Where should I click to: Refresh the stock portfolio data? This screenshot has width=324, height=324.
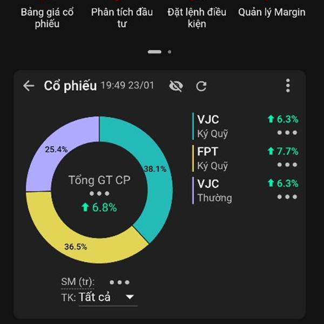tap(201, 86)
